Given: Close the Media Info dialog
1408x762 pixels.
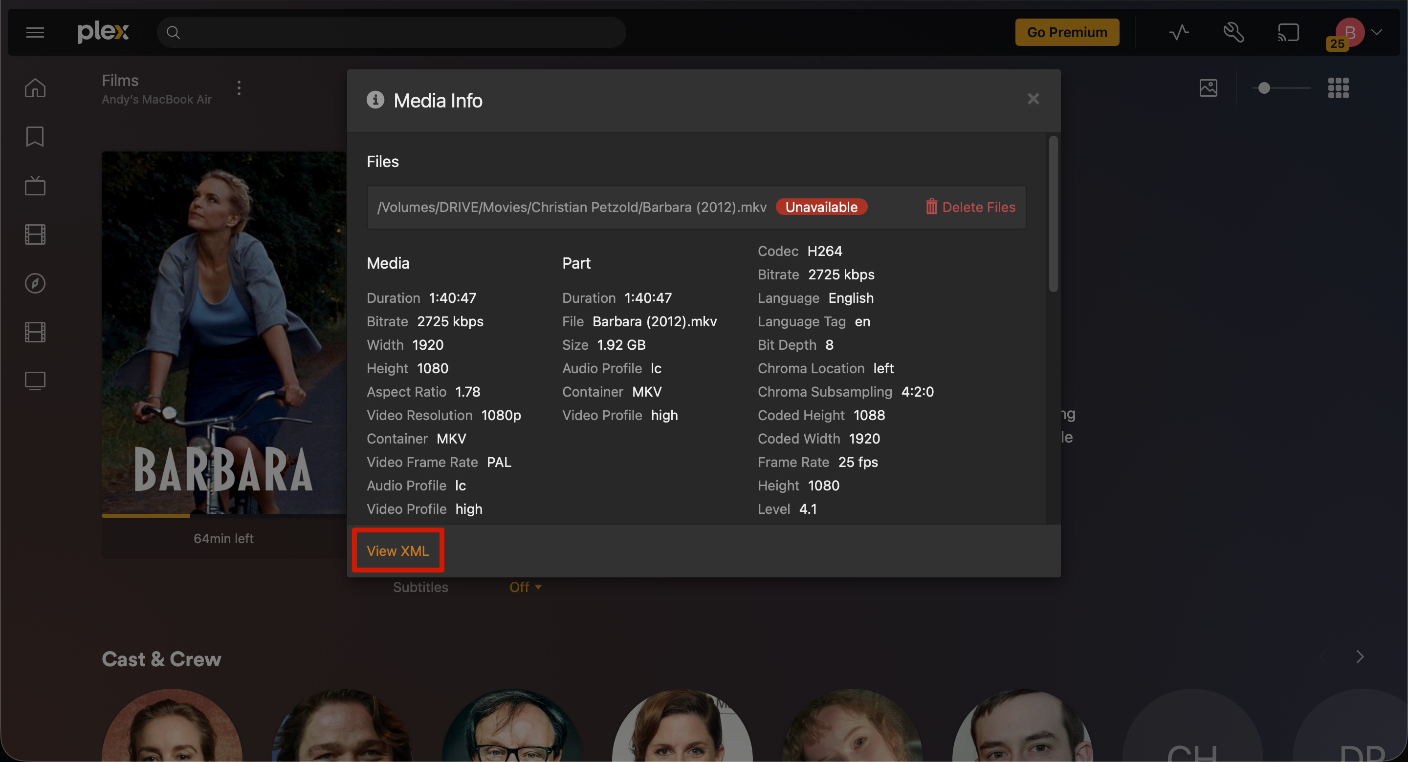Looking at the screenshot, I should click(x=1033, y=99).
